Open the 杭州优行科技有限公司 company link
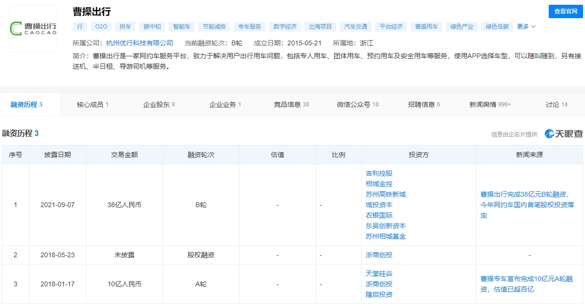585x304 pixels. point(140,43)
